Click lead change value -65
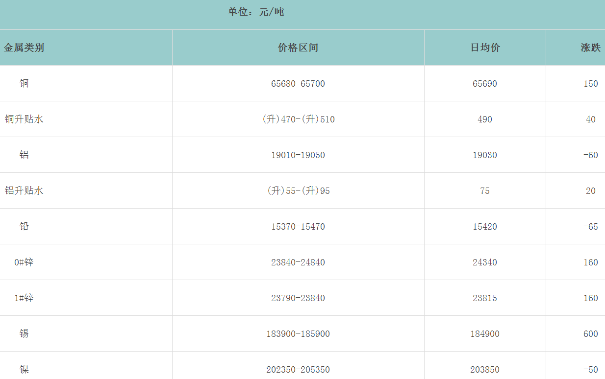The width and height of the screenshot is (605, 379). 590,227
